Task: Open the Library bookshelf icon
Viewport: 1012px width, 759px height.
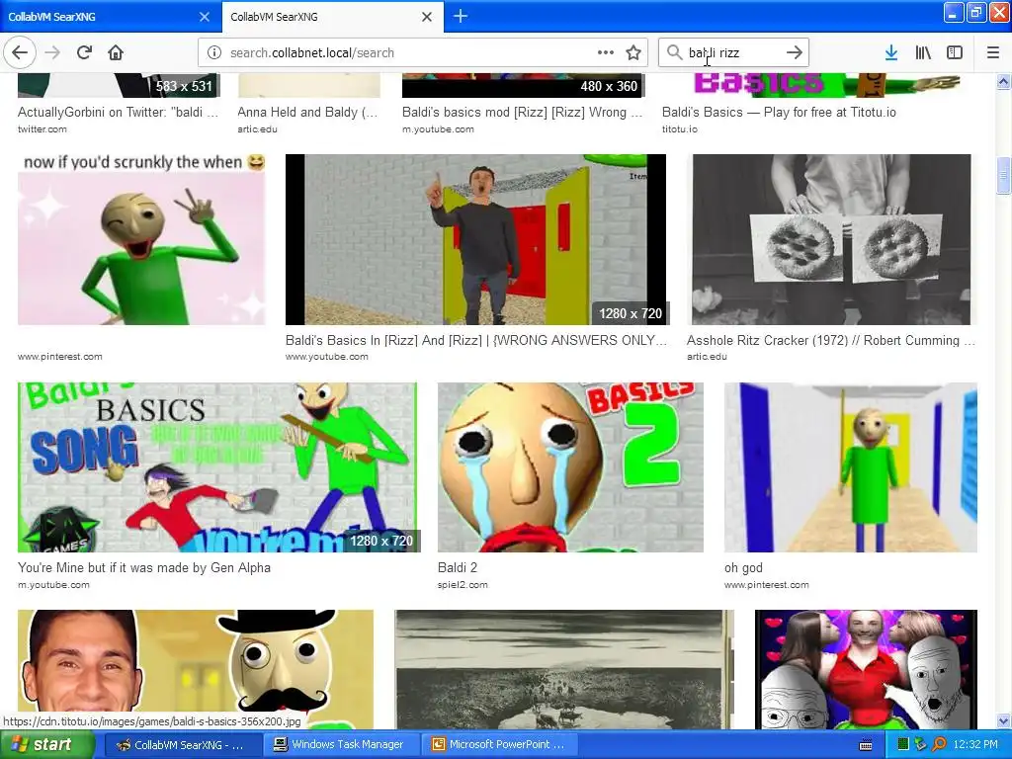Action: point(923,52)
